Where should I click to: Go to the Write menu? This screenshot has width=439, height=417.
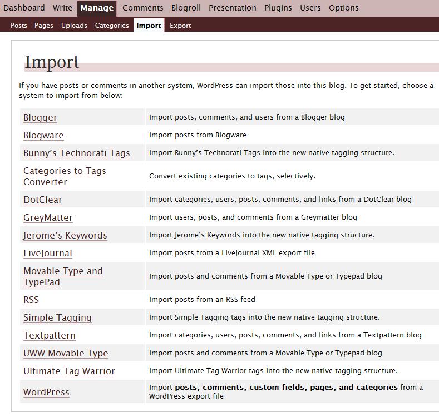click(x=62, y=8)
